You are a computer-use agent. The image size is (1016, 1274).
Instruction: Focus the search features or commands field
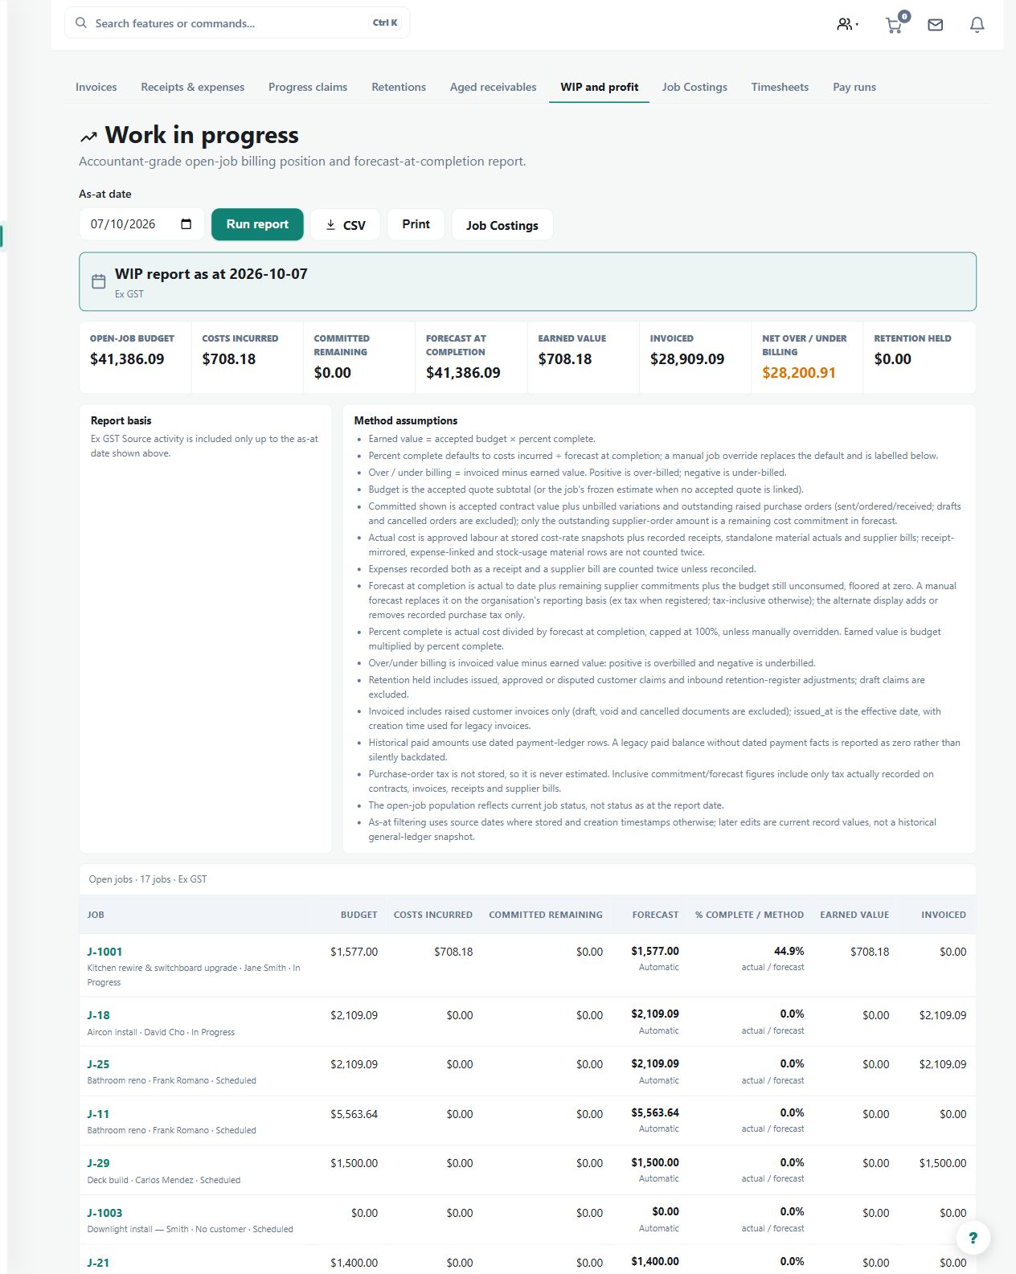tap(237, 23)
